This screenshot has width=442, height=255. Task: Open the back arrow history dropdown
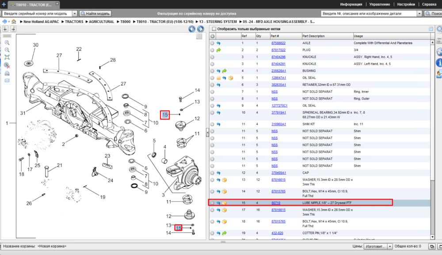tap(9, 22)
